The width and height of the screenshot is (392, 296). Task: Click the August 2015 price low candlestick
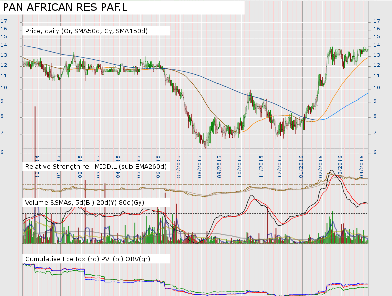click(x=205, y=144)
